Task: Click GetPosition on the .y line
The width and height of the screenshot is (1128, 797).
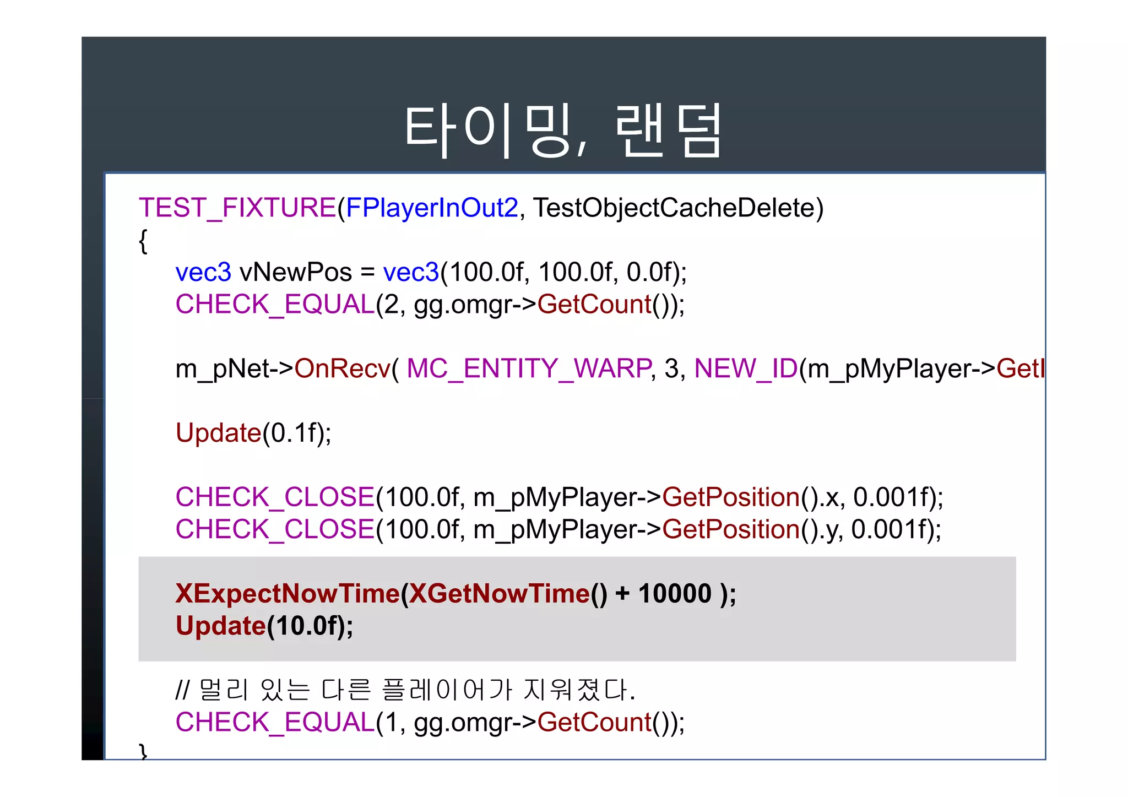Action: [731, 529]
